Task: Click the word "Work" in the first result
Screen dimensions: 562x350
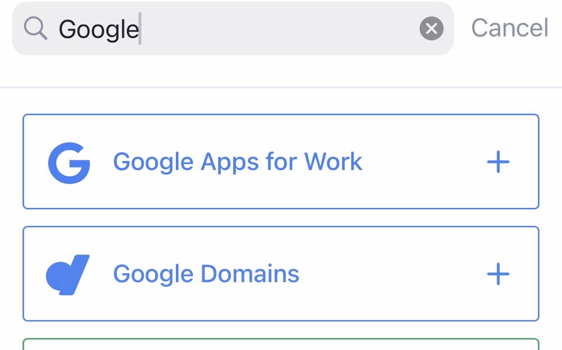Action: click(333, 162)
